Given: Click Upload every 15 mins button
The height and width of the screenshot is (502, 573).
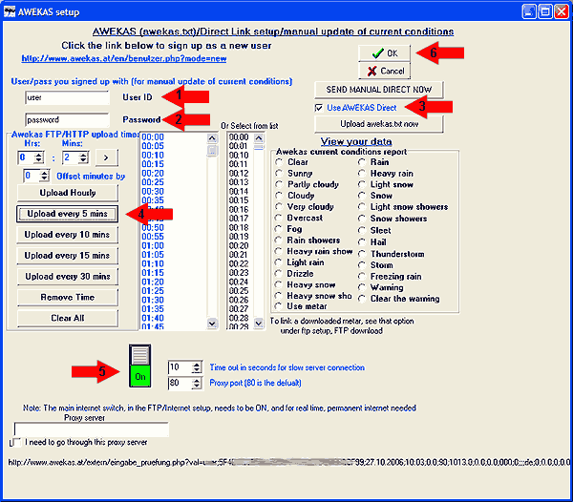Looking at the screenshot, I should point(68,256).
